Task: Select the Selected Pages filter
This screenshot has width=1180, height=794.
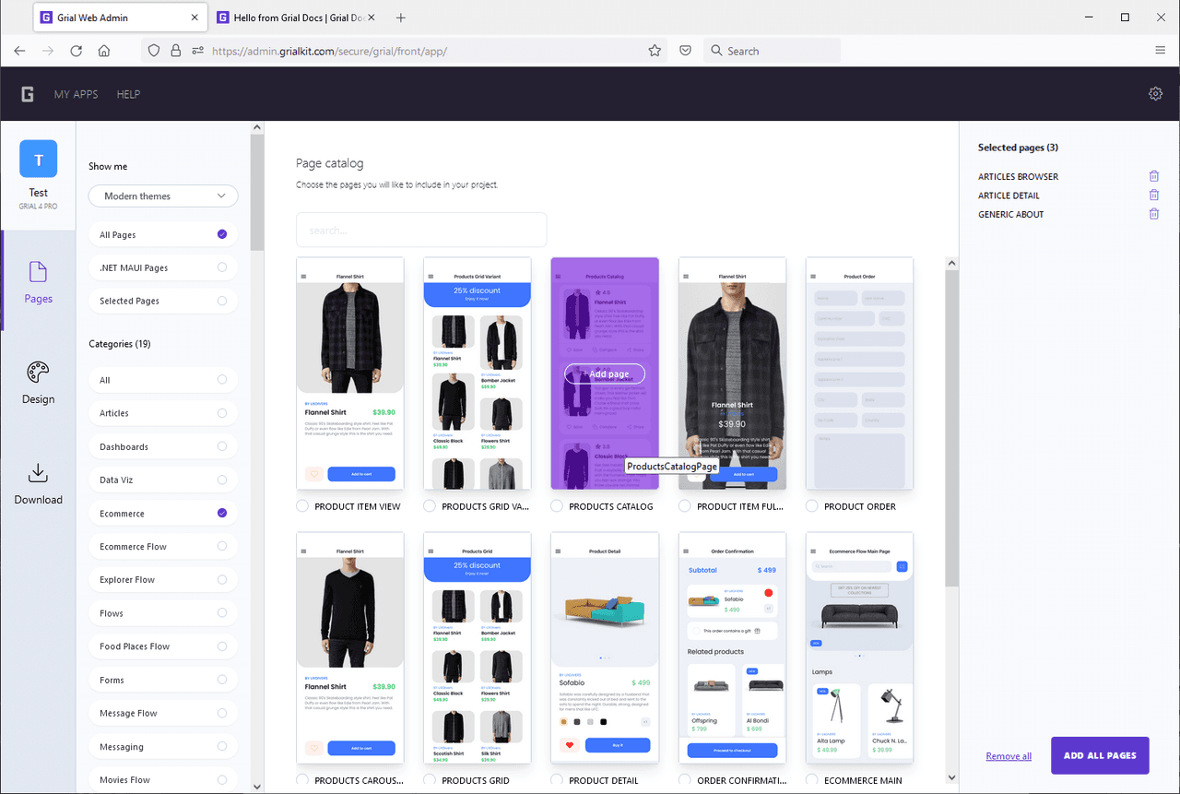Action: pyautogui.click(x=163, y=302)
